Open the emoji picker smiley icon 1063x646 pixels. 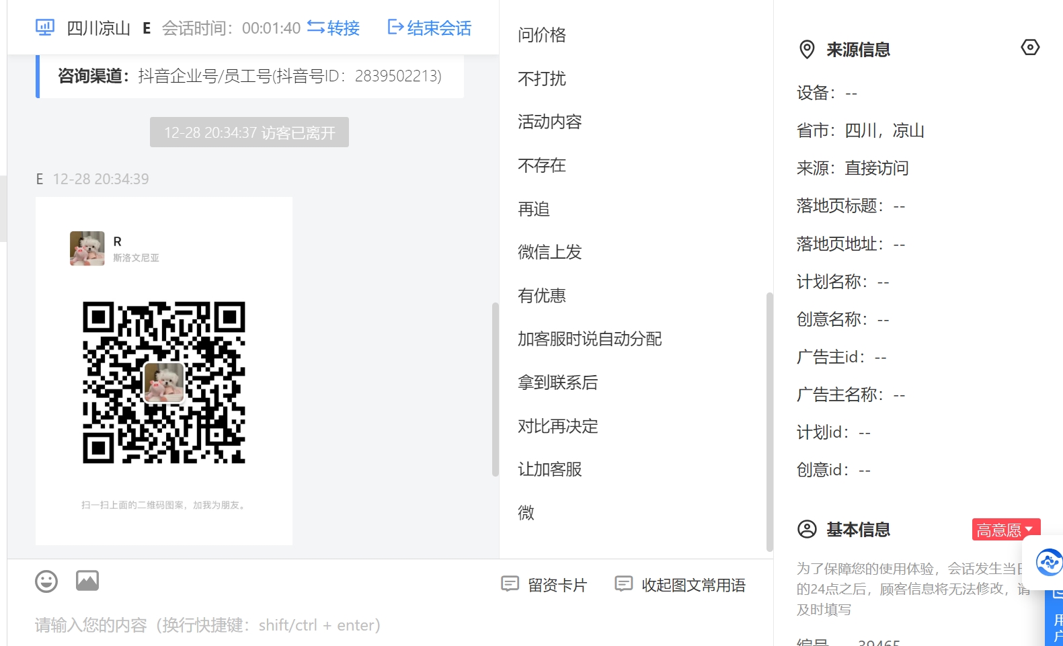coord(46,581)
